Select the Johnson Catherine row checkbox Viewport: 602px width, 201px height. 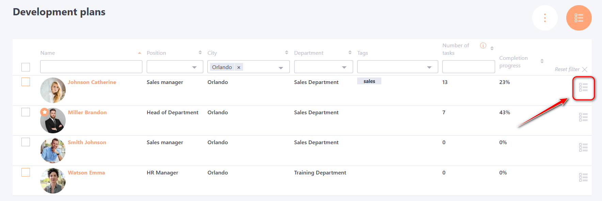pos(26,82)
